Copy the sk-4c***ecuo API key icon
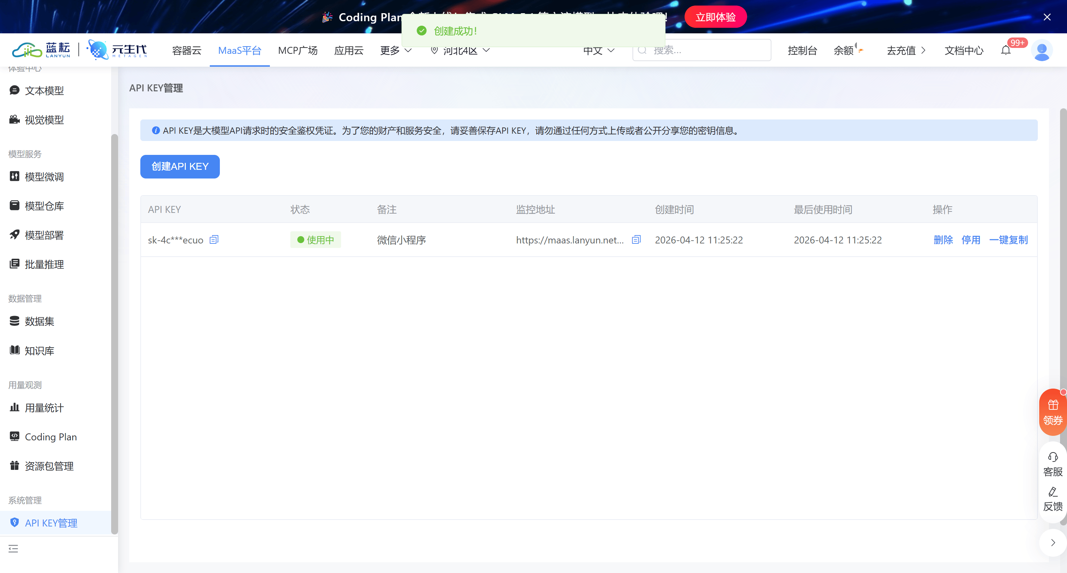The width and height of the screenshot is (1067, 573). click(x=214, y=240)
